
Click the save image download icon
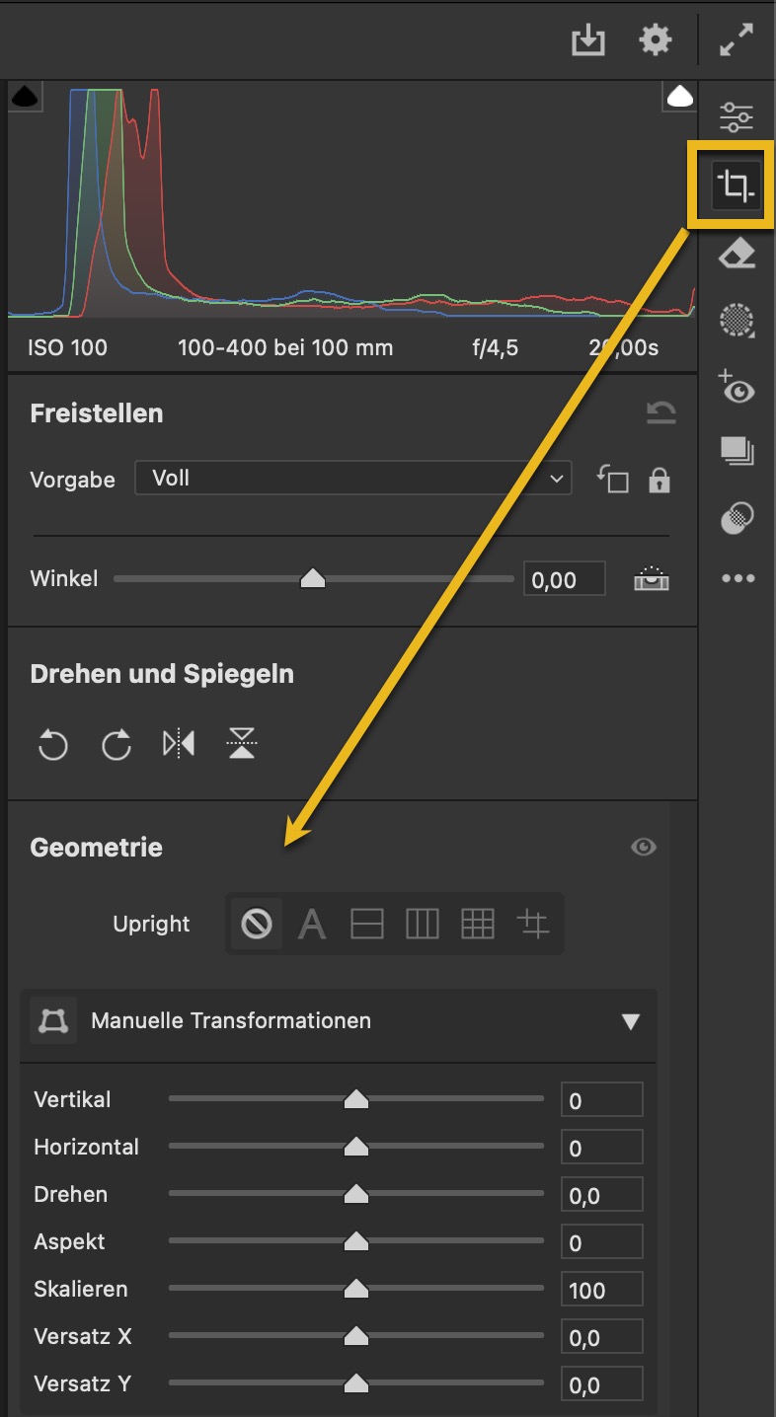click(x=588, y=40)
